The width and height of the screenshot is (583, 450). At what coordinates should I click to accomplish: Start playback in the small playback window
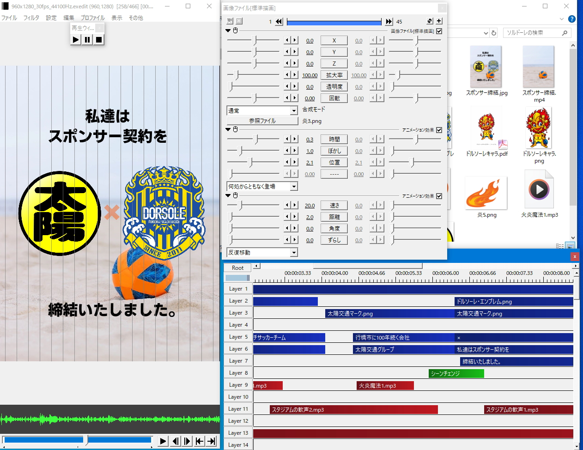(x=76, y=40)
